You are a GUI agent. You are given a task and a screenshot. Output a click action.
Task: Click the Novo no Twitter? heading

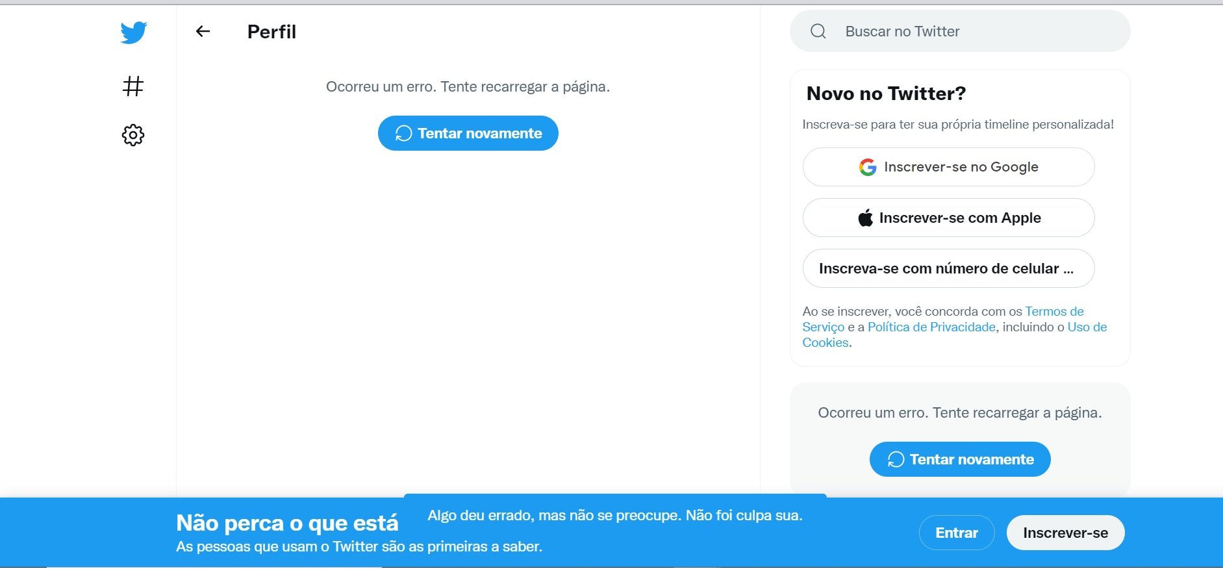click(886, 94)
